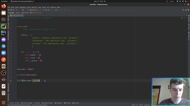This screenshot has height=106, width=190.
Task: Open the Python Packages tool window
Action: point(27,103)
